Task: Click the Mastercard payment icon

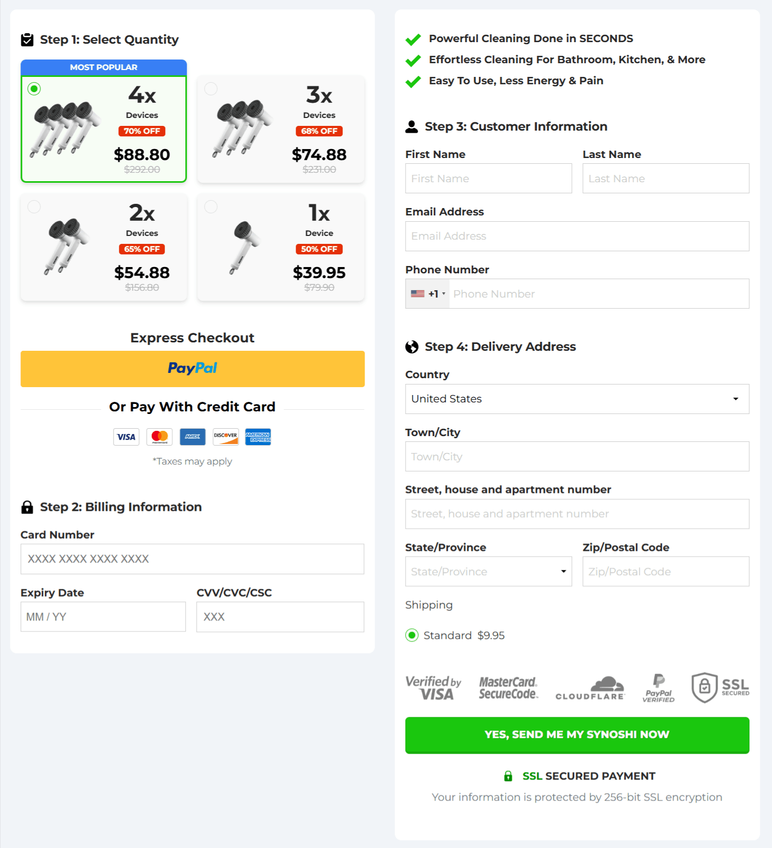Action: tap(159, 437)
